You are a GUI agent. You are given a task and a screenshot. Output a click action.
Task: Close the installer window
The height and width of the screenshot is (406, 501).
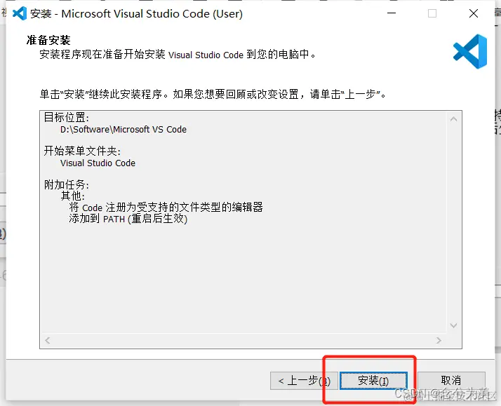coord(474,13)
